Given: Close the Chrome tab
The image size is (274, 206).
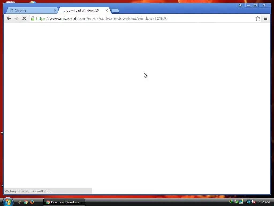Looking at the screenshot, I should [55, 10].
